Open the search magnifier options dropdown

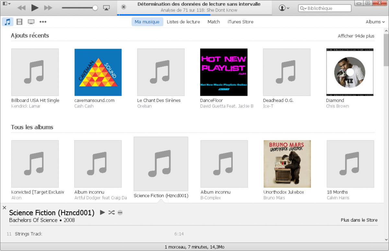coord(303,8)
